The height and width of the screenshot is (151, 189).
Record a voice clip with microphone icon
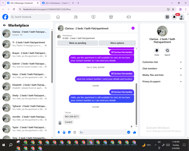[x=59, y=132]
